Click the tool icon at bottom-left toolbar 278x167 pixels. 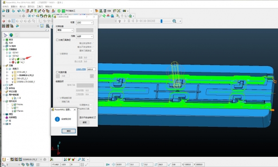point(4,160)
